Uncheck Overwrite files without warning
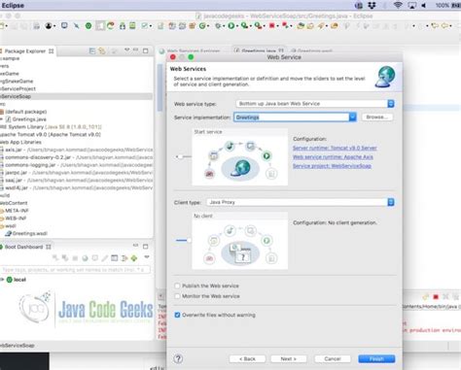This screenshot has width=461, height=370. 177,315
